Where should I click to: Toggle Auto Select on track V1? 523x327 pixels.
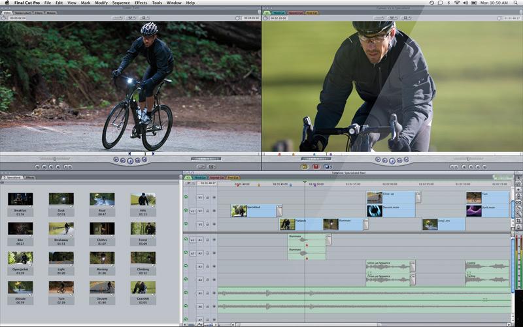pyautogui.click(x=214, y=225)
